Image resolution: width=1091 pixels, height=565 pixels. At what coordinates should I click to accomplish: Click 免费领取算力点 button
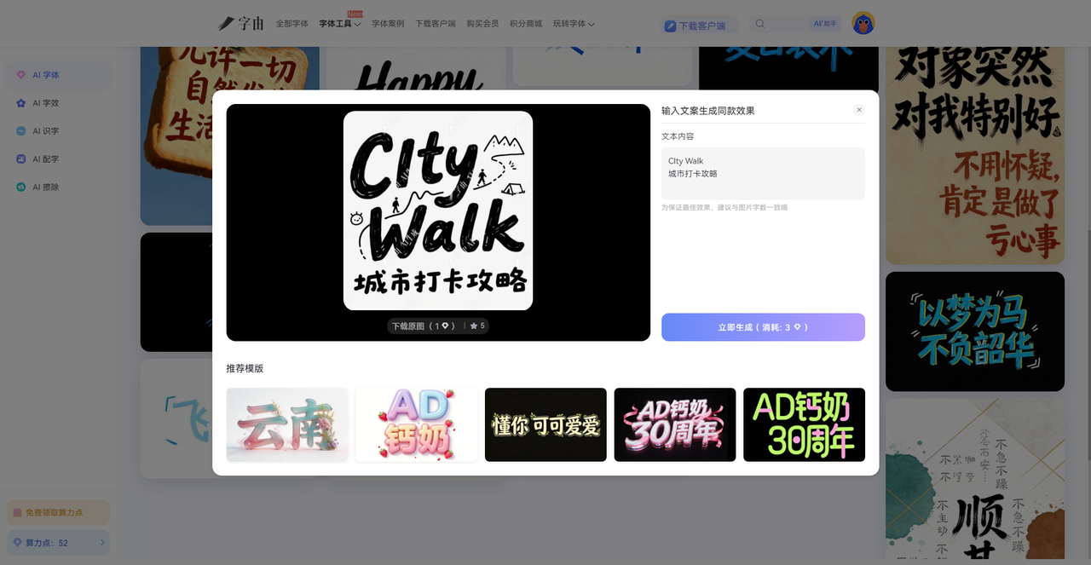[59, 512]
